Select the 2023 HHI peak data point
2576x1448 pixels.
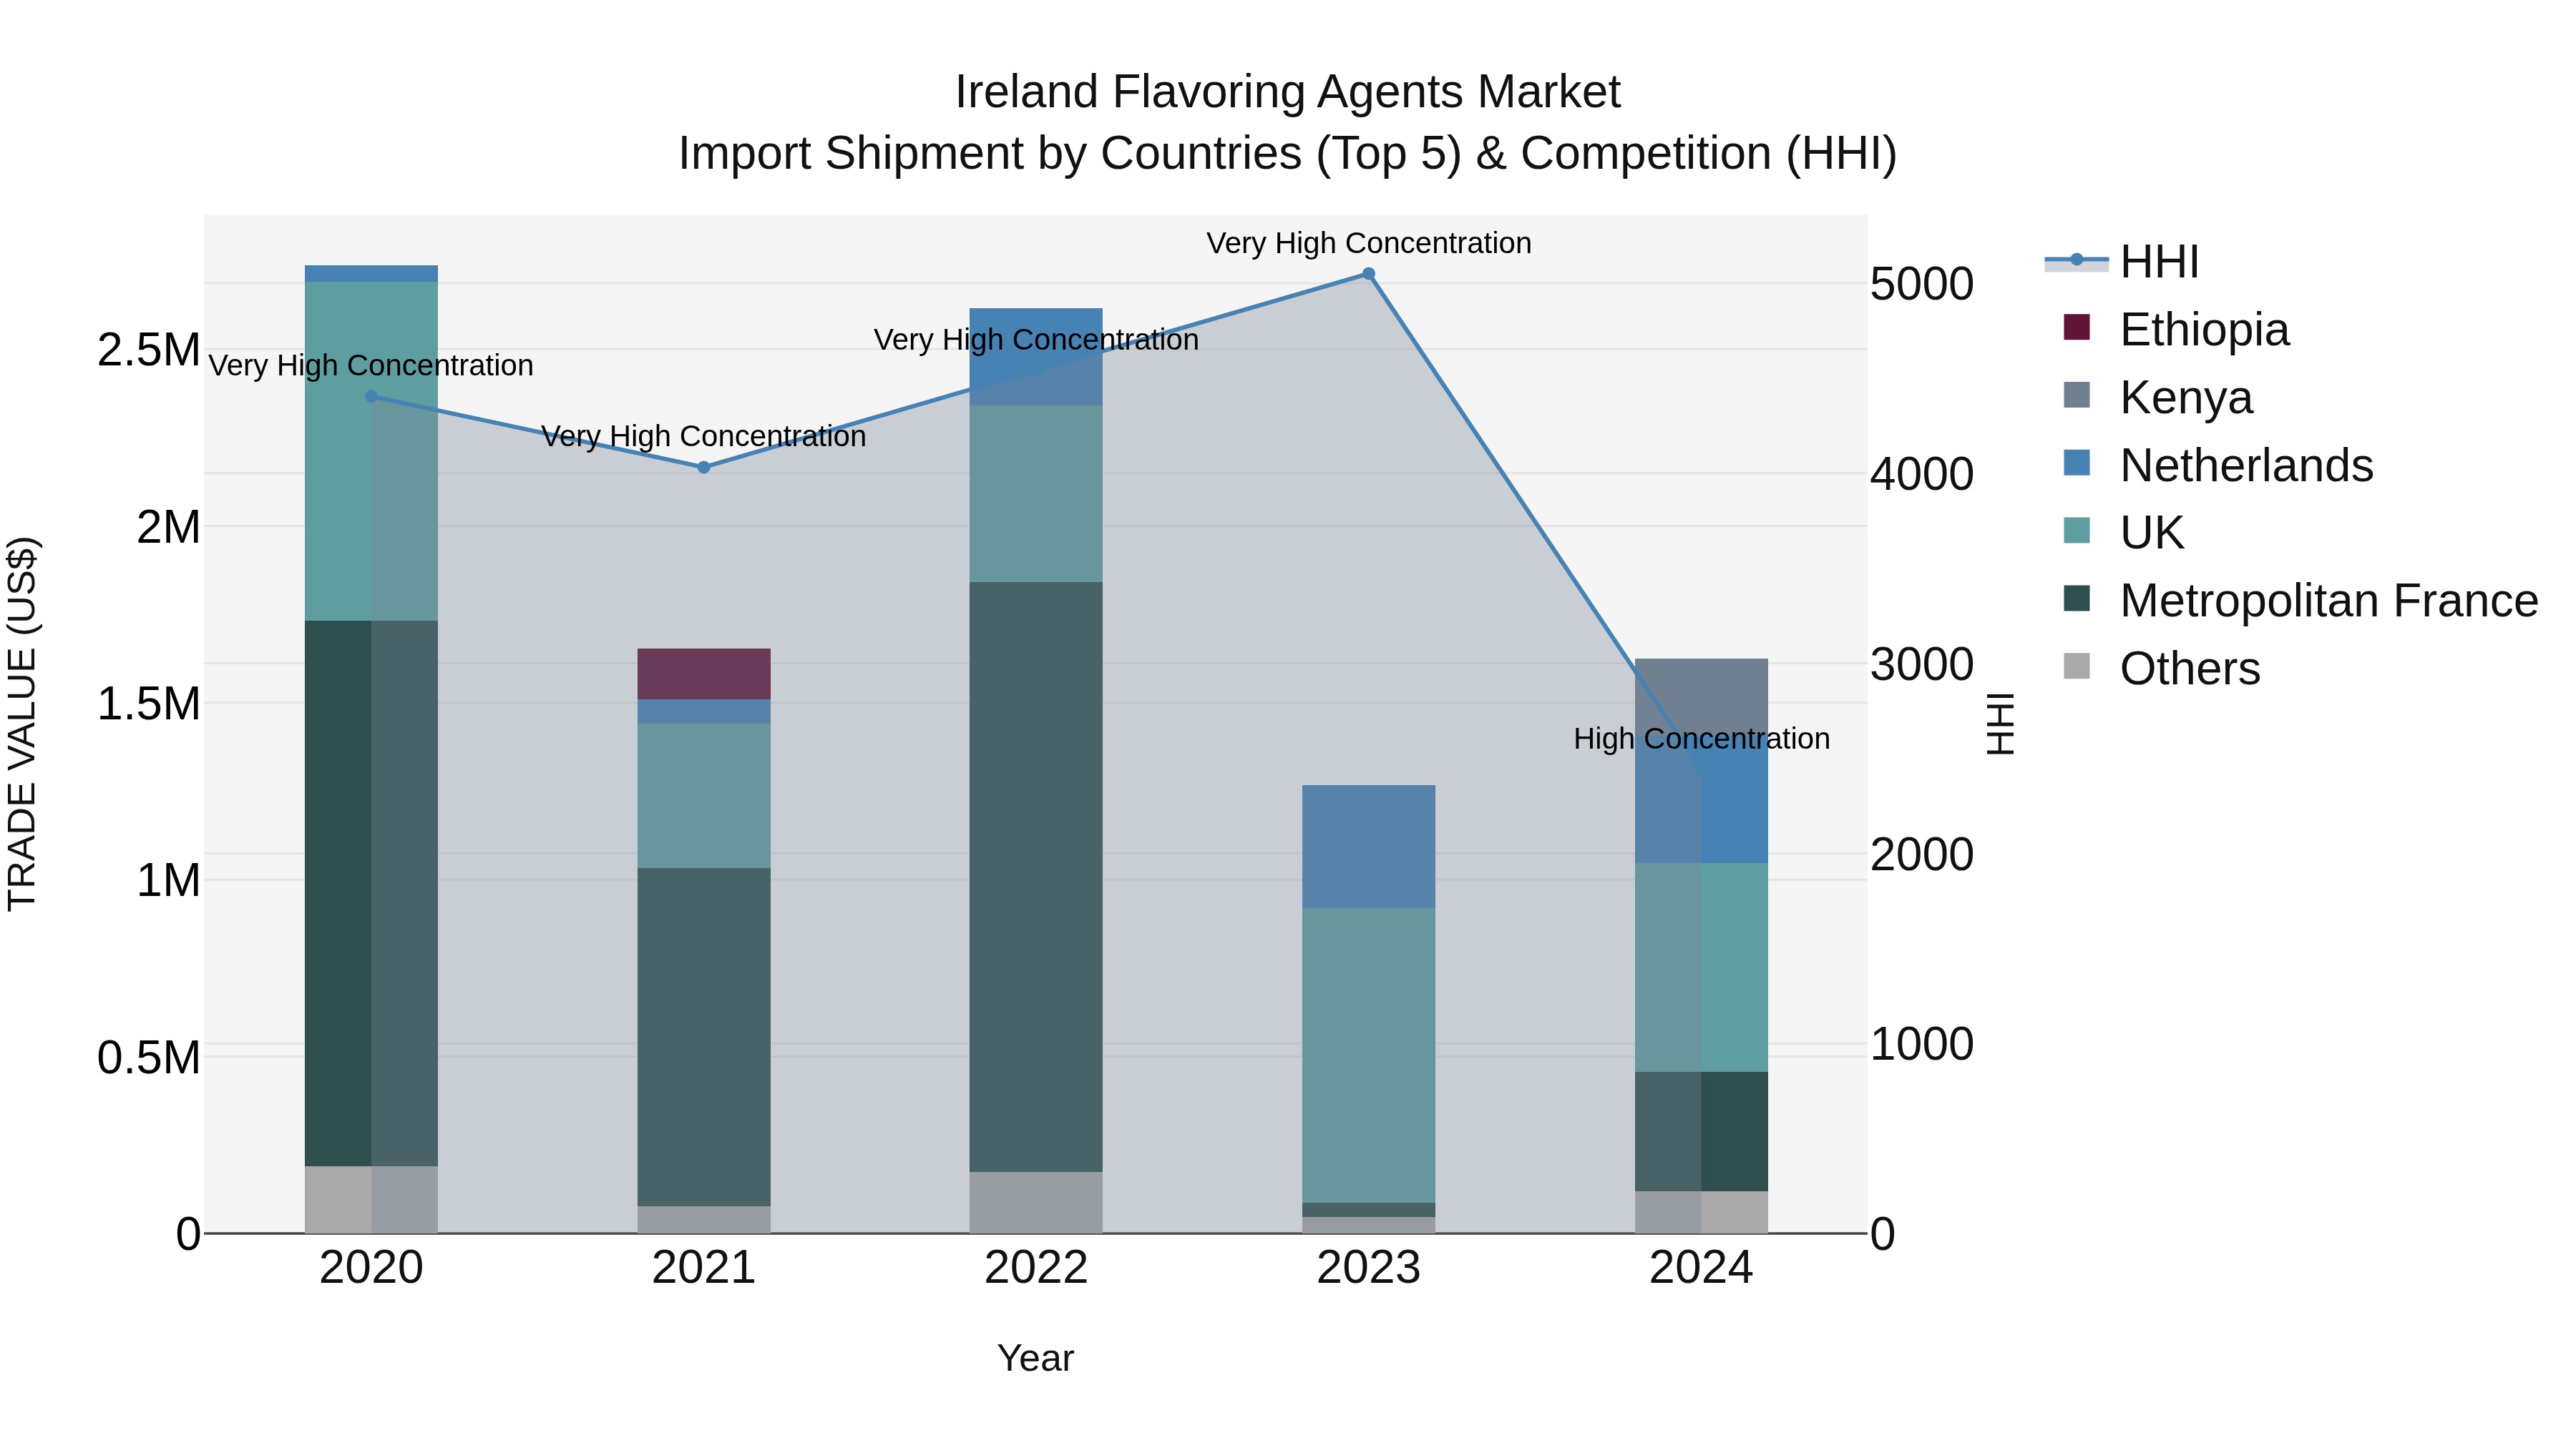pos(1368,274)
